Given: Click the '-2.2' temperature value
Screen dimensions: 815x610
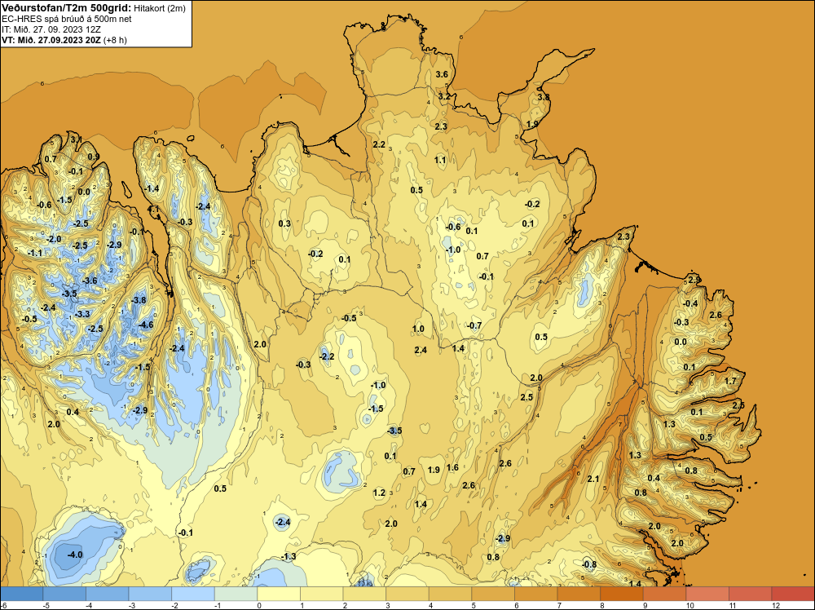Looking at the screenshot, I should point(327,356).
